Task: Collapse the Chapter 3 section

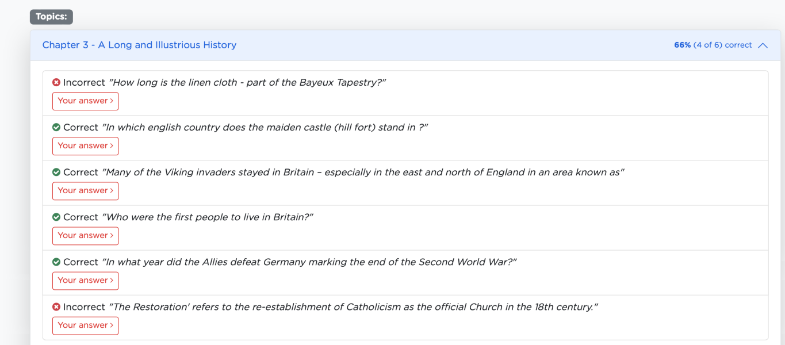Action: (763, 45)
